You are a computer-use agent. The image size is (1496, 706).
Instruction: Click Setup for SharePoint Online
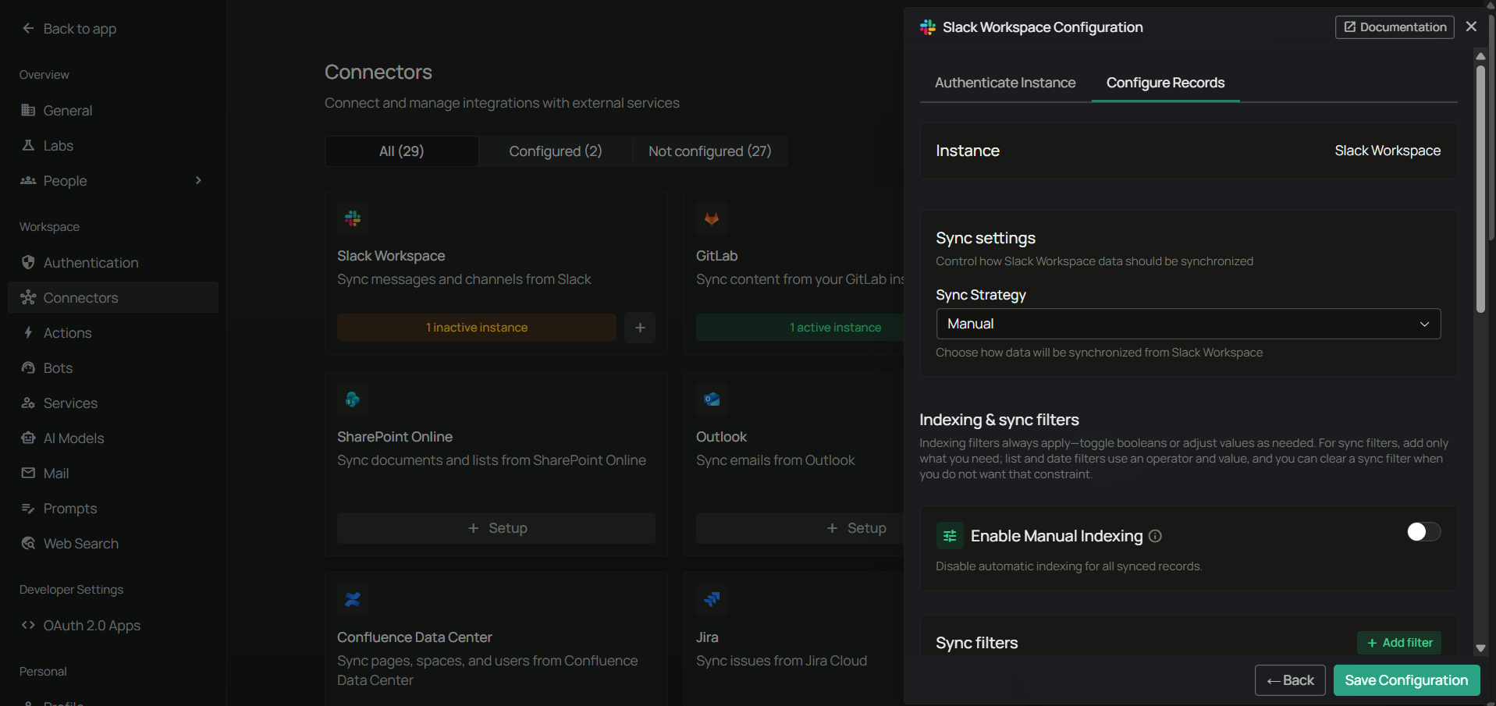click(x=496, y=528)
